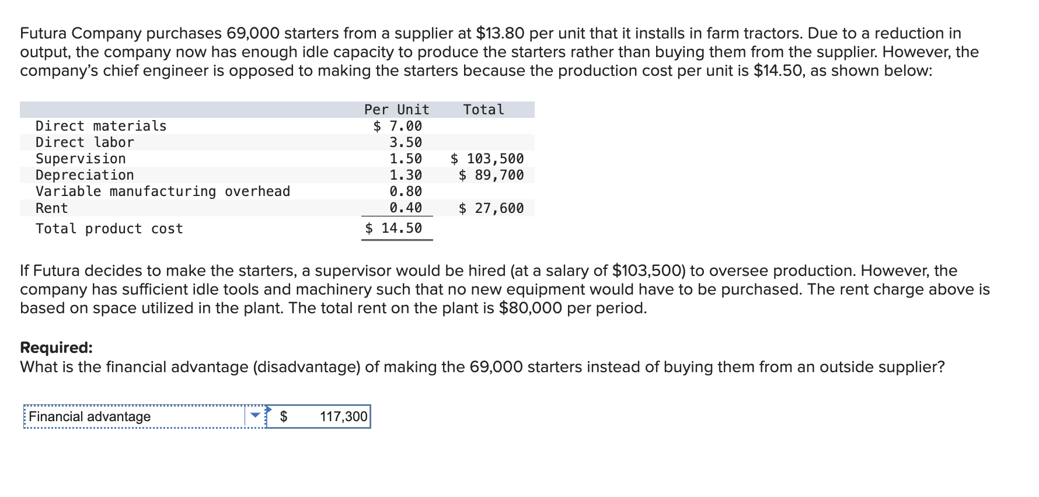
Task: Click the $7.00 direct materials cell
Action: [x=398, y=126]
